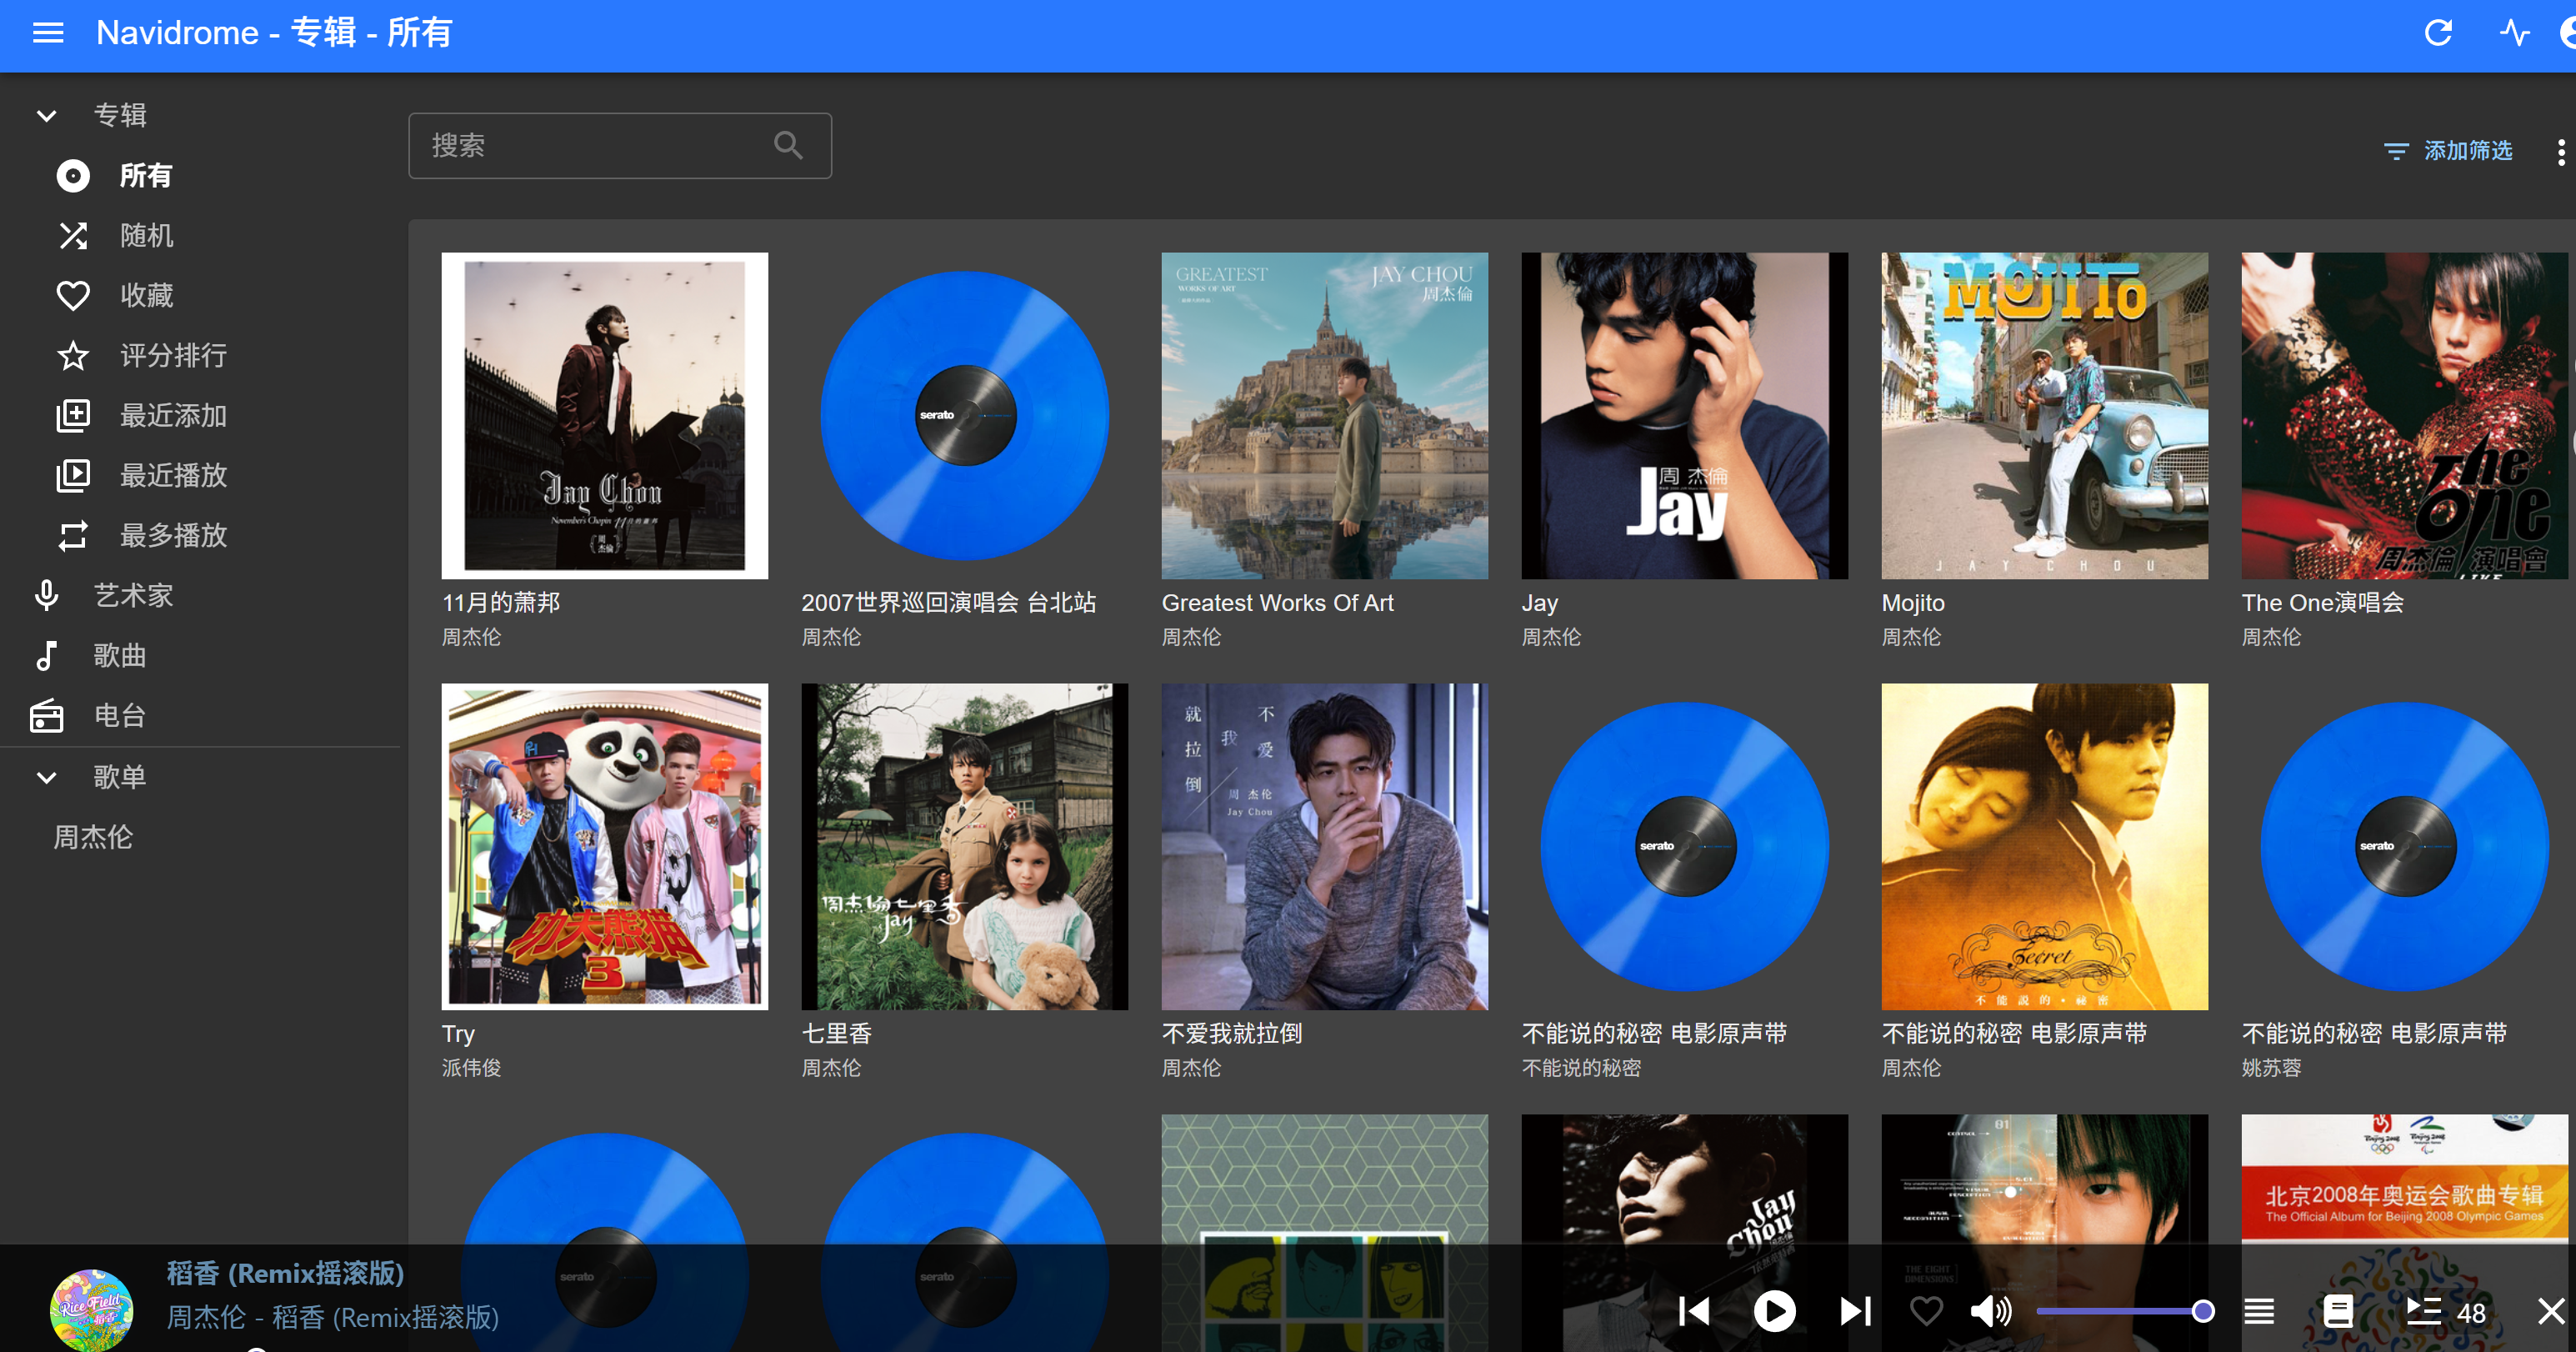The height and width of the screenshot is (1352, 2576).
Task: Click 添加筛选 add filter button
Action: [x=2448, y=151]
